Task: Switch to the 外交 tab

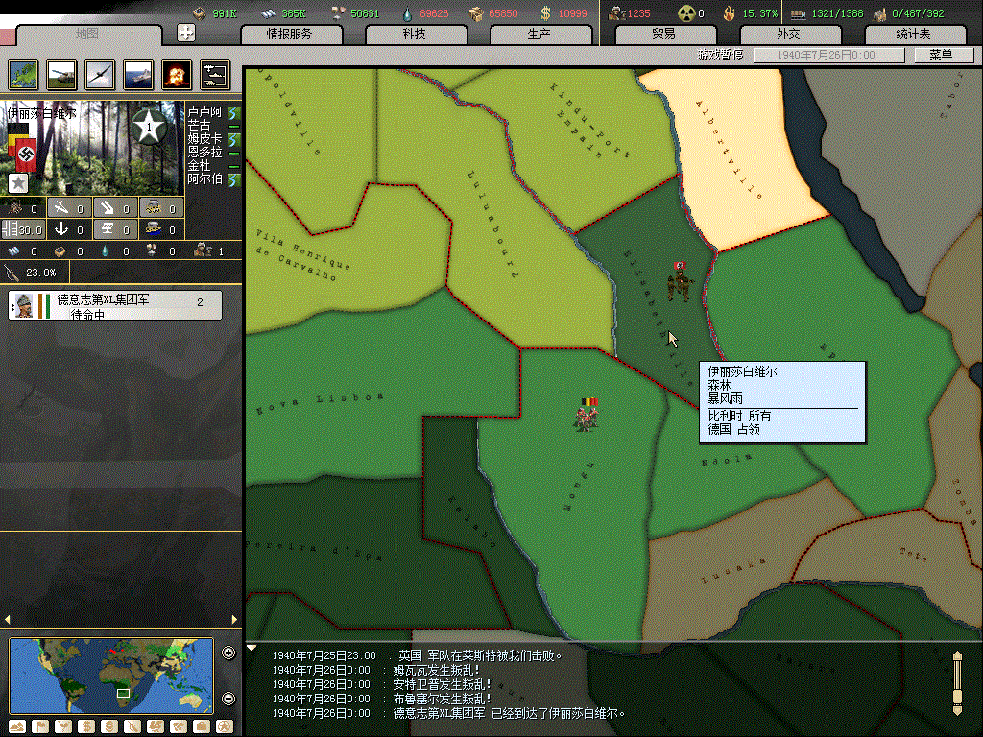Action: click(789, 34)
